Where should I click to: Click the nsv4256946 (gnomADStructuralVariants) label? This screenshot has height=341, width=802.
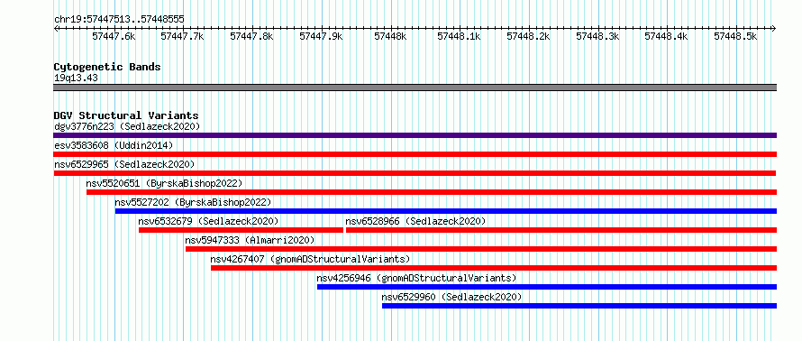(x=417, y=278)
